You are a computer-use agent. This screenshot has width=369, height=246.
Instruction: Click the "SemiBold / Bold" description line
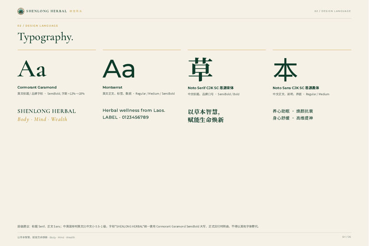(x=214, y=94)
